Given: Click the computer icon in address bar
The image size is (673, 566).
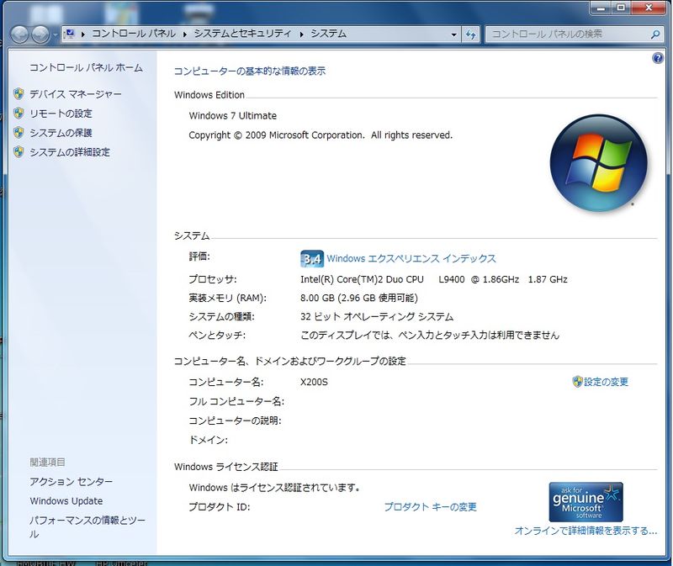Looking at the screenshot, I should coord(70,34).
